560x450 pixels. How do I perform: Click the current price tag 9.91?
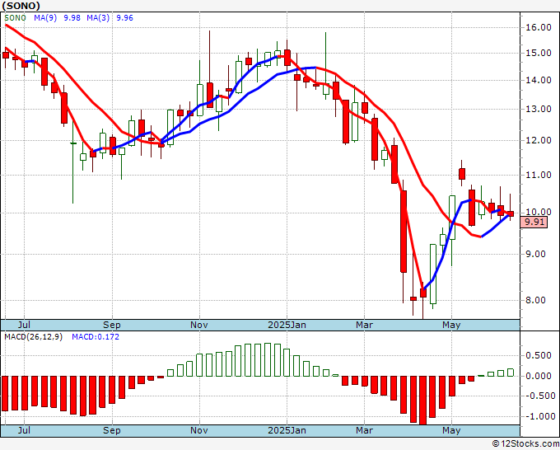pyautogui.click(x=534, y=222)
